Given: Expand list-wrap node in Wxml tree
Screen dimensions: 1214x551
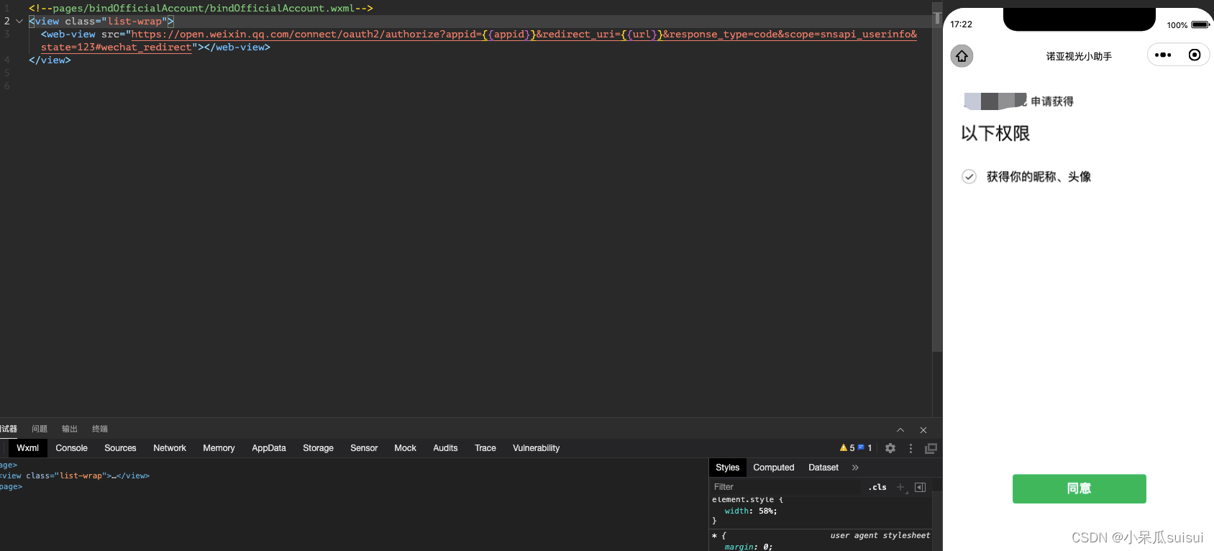Looking at the screenshot, I should [x=114, y=475].
